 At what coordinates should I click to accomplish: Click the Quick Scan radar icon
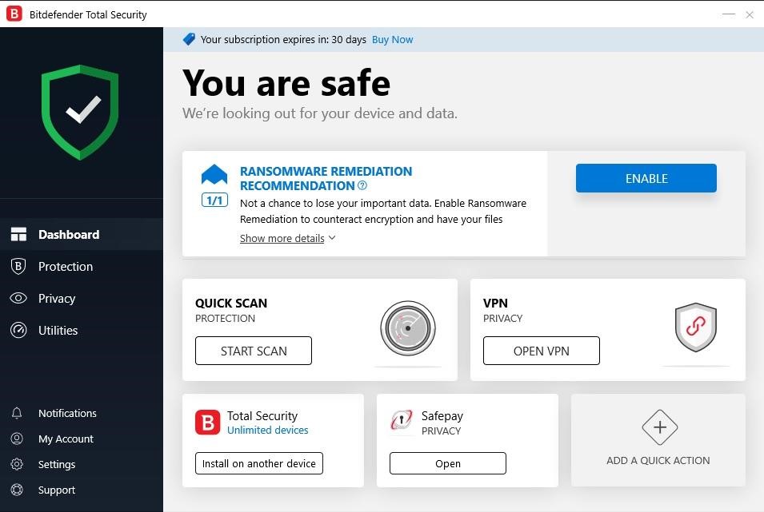(x=408, y=328)
